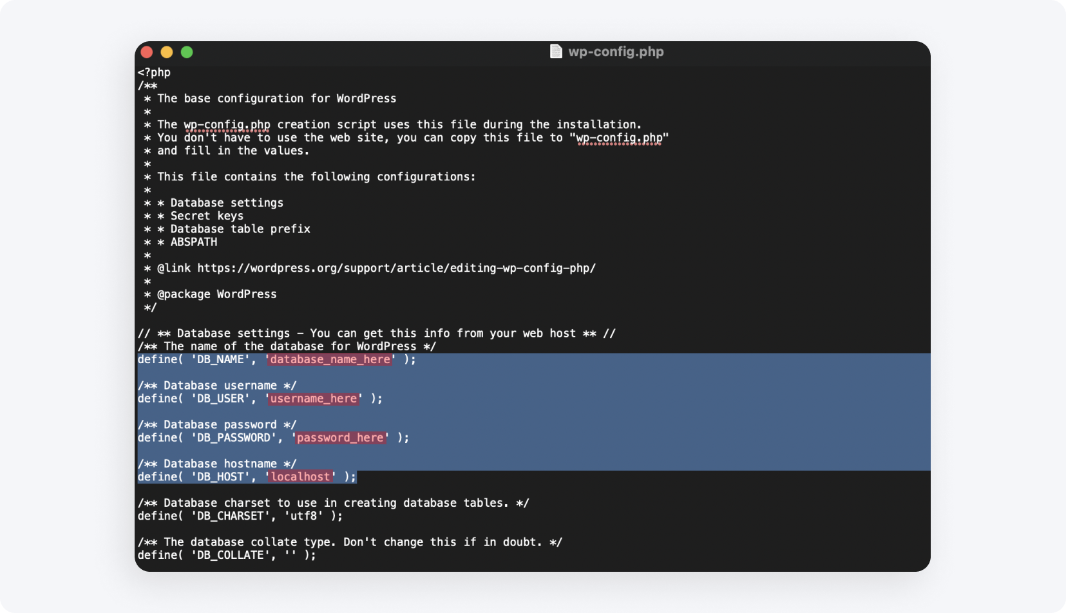
Task: Click the @package WordPress comment line
Action: pyautogui.click(x=217, y=294)
